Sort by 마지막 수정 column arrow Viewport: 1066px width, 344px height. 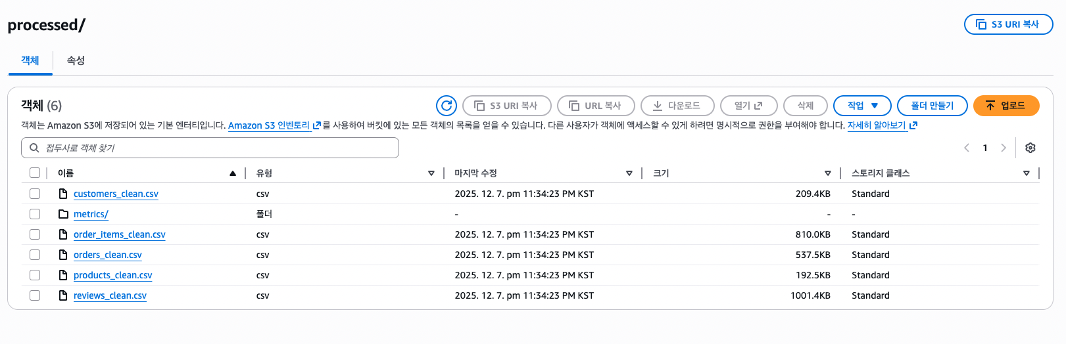(x=629, y=173)
